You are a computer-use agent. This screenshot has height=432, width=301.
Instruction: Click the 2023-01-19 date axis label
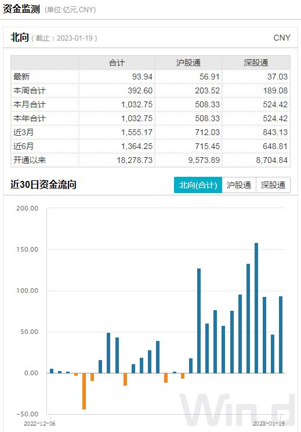269,423
